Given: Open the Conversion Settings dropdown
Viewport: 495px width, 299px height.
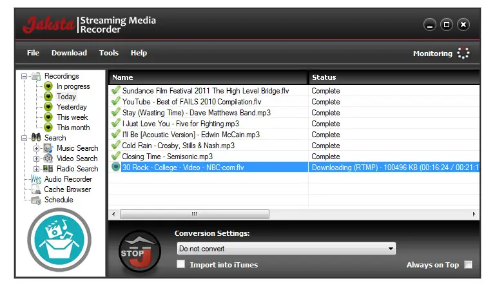Looking at the screenshot, I should click(x=286, y=249).
